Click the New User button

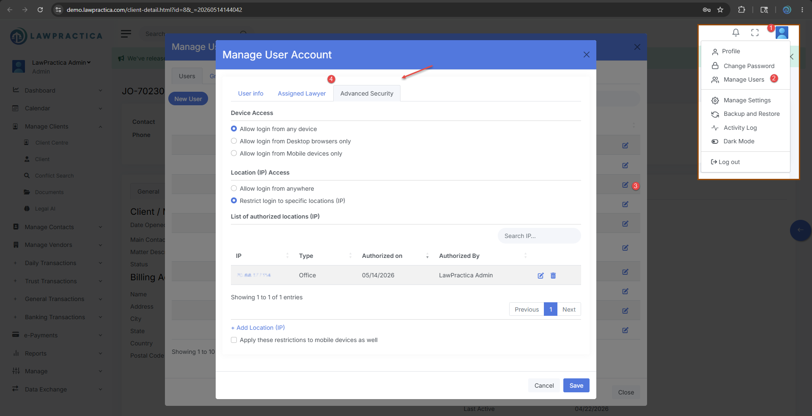[x=188, y=99]
